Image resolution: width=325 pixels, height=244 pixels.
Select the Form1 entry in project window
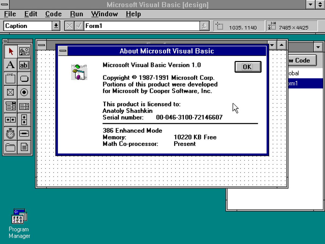point(305,84)
